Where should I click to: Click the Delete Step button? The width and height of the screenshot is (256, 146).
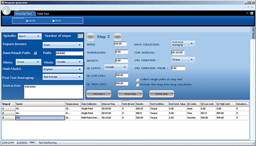162,94
